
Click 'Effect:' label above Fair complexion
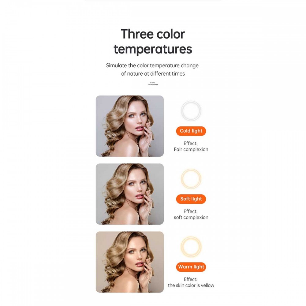[x=191, y=143]
